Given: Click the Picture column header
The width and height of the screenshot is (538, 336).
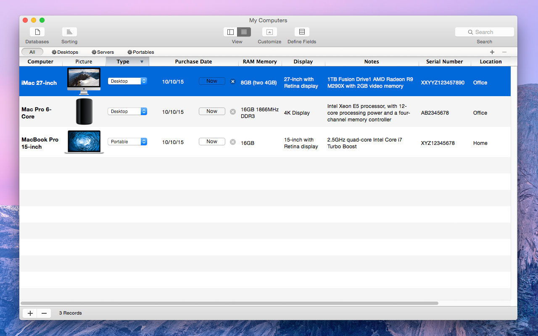Looking at the screenshot, I should (84, 62).
